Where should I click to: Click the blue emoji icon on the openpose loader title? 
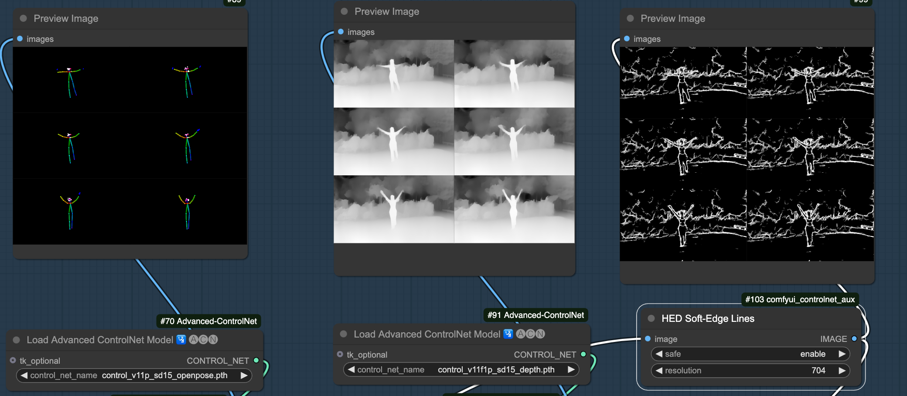click(x=181, y=340)
